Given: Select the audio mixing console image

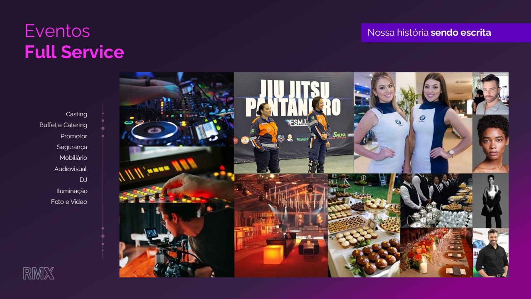Looking at the screenshot, I should click(x=176, y=175).
